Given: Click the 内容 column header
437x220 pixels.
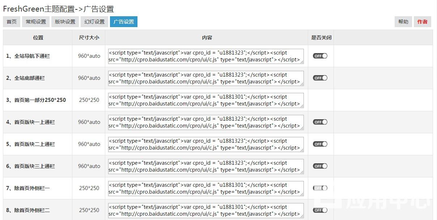Looking at the screenshot, I should click(207, 38).
